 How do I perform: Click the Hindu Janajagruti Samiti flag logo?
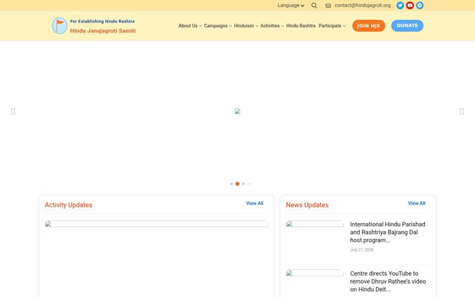point(59,26)
